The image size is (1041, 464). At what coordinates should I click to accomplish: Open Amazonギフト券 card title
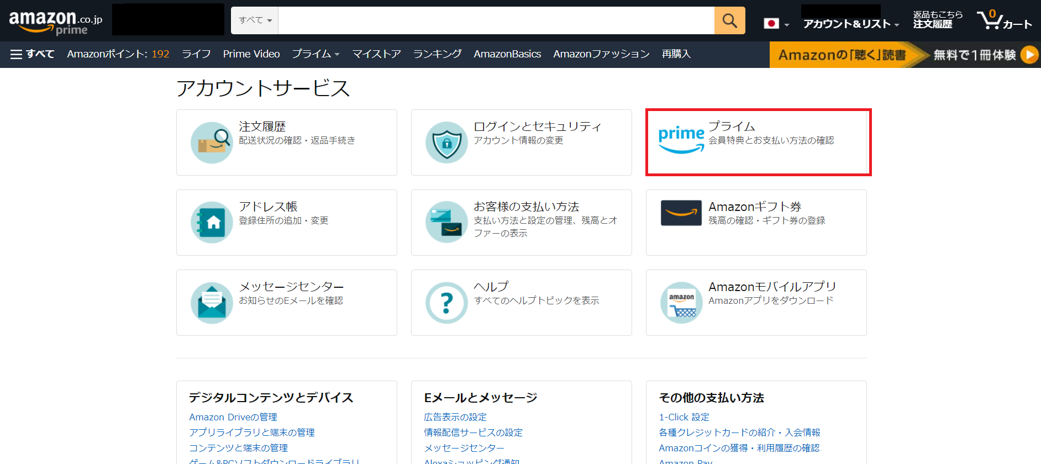755,207
